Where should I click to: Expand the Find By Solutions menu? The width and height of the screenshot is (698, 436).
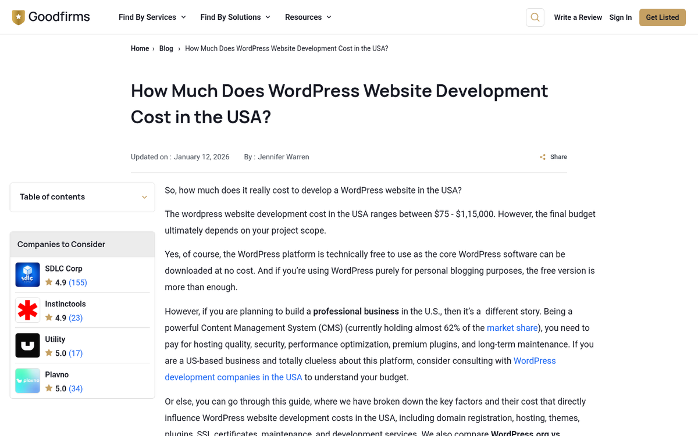point(231,17)
